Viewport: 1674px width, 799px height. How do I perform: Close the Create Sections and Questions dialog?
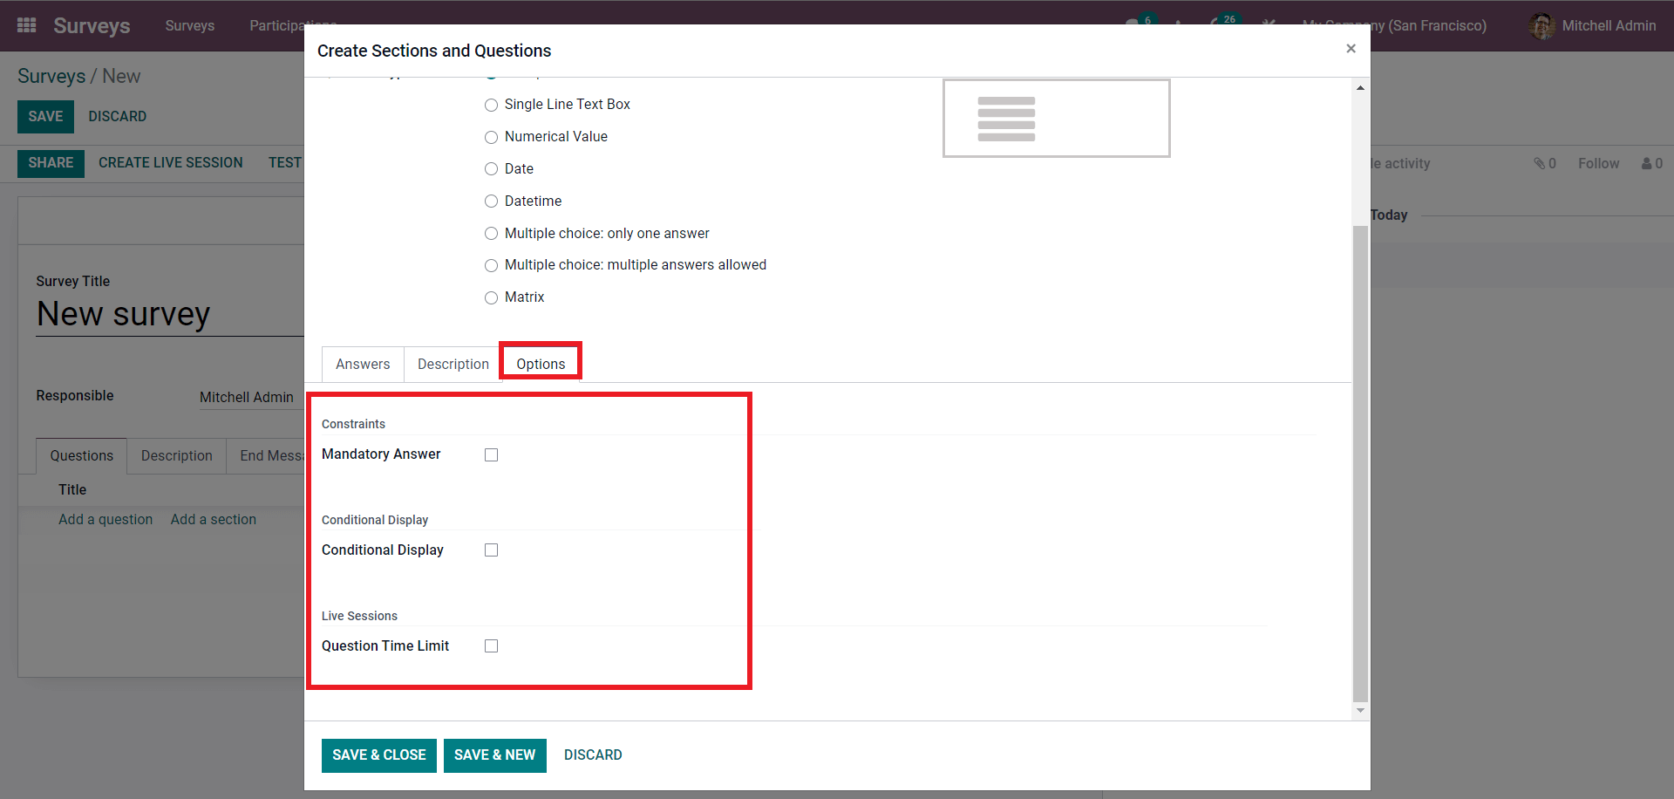pyautogui.click(x=1351, y=49)
